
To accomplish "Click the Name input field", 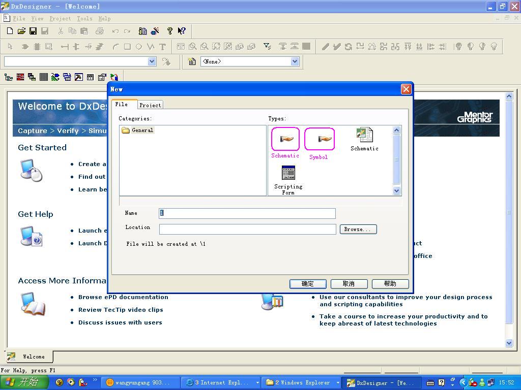I will [247, 213].
